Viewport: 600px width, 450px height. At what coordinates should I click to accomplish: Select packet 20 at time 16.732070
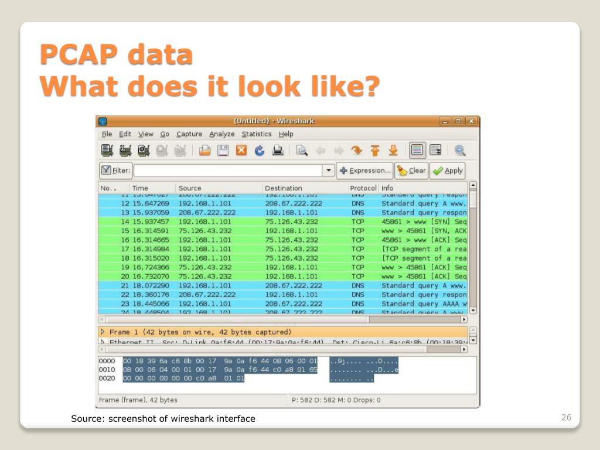(283, 277)
